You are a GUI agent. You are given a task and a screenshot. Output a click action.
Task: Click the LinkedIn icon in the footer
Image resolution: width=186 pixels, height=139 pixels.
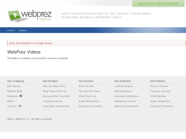point(20,106)
